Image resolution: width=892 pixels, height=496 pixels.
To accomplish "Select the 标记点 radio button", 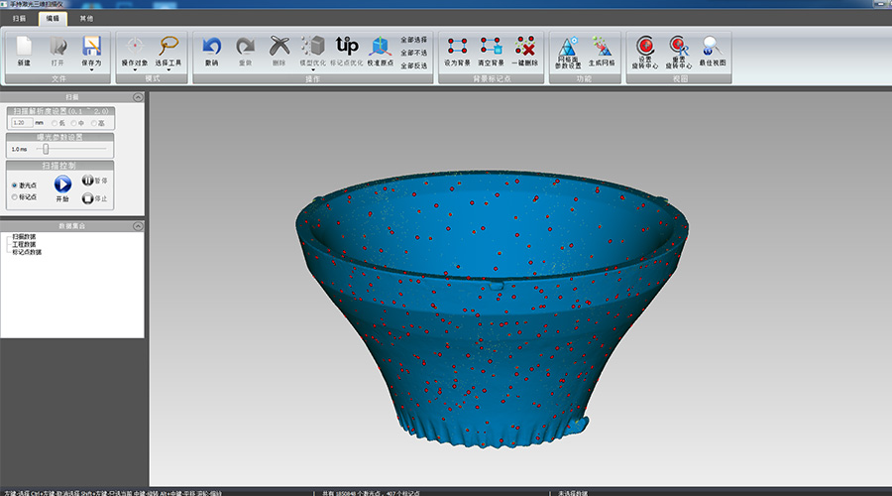I will pyautogui.click(x=15, y=197).
